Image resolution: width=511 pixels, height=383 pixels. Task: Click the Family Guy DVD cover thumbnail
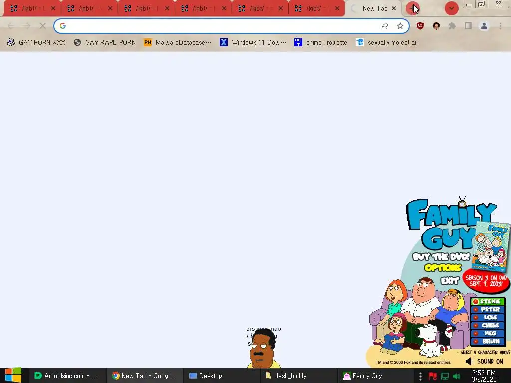492,247
